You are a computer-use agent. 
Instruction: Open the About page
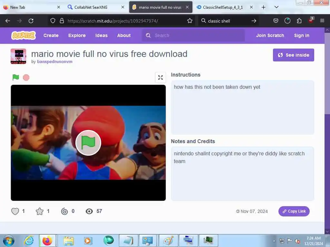(124, 35)
